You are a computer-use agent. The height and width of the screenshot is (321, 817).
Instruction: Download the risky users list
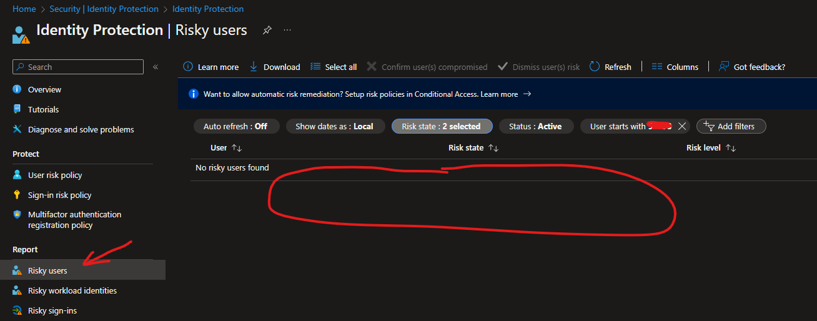274,67
